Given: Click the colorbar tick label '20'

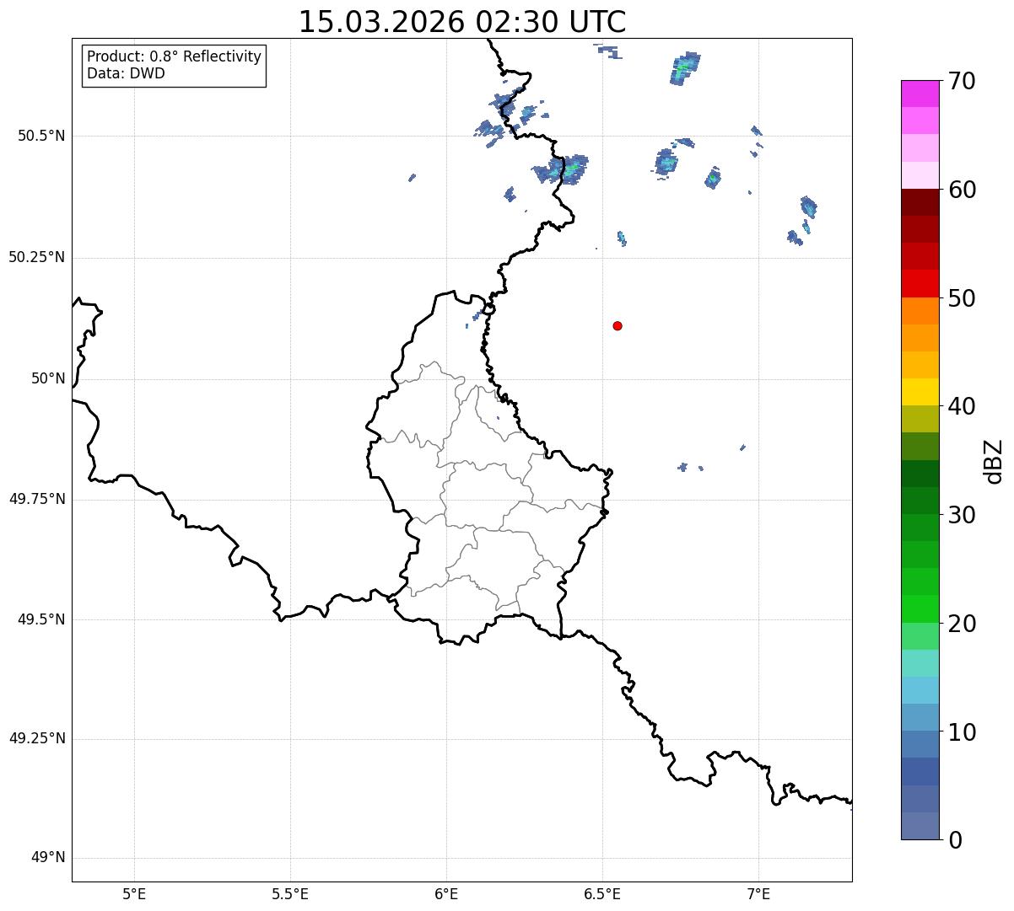Looking at the screenshot, I should click(963, 624).
